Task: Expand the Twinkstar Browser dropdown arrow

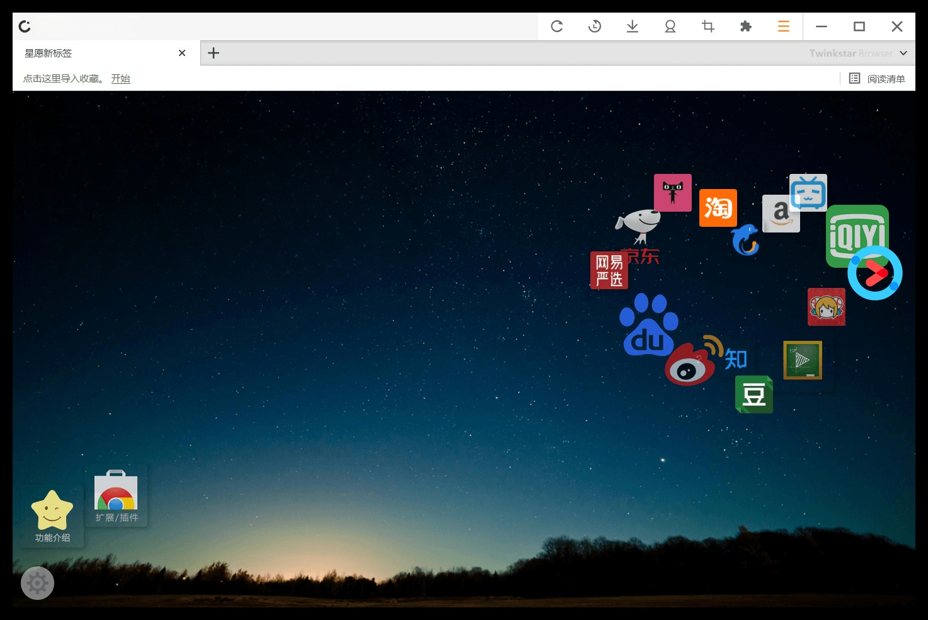Action: pos(903,54)
